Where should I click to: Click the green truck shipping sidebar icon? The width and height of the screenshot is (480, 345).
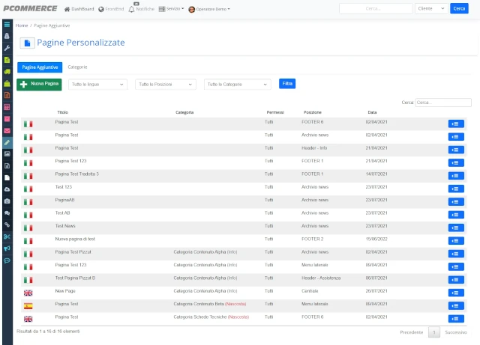(x=7, y=72)
